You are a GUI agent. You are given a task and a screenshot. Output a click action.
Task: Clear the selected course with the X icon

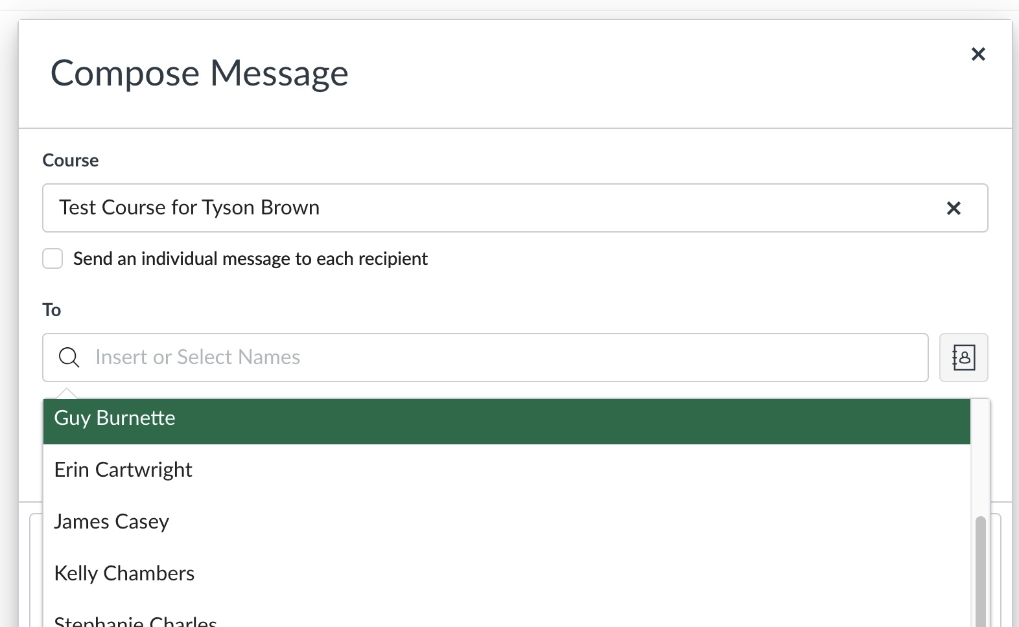point(954,208)
